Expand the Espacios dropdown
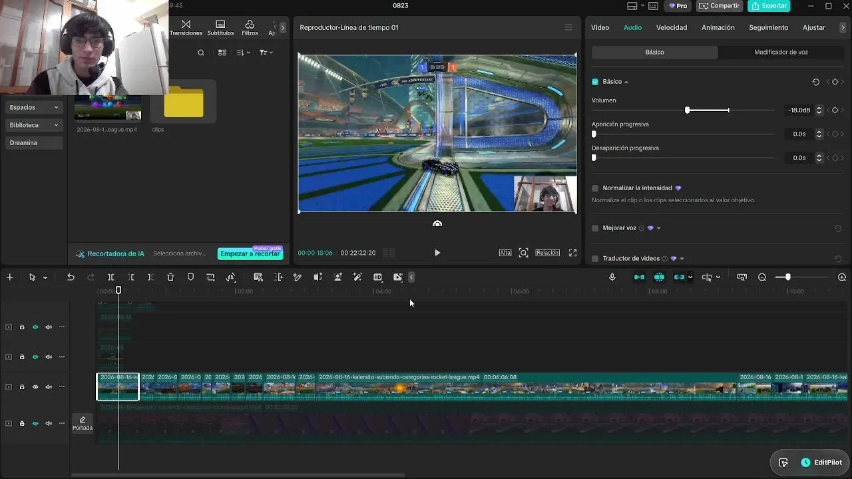852x479 pixels. point(34,107)
